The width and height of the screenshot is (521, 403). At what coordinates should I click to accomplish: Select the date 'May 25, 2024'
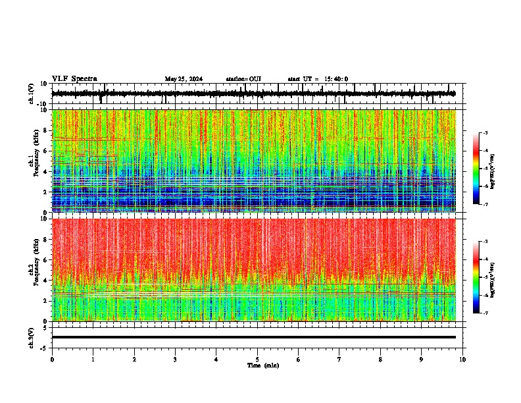pyautogui.click(x=184, y=79)
